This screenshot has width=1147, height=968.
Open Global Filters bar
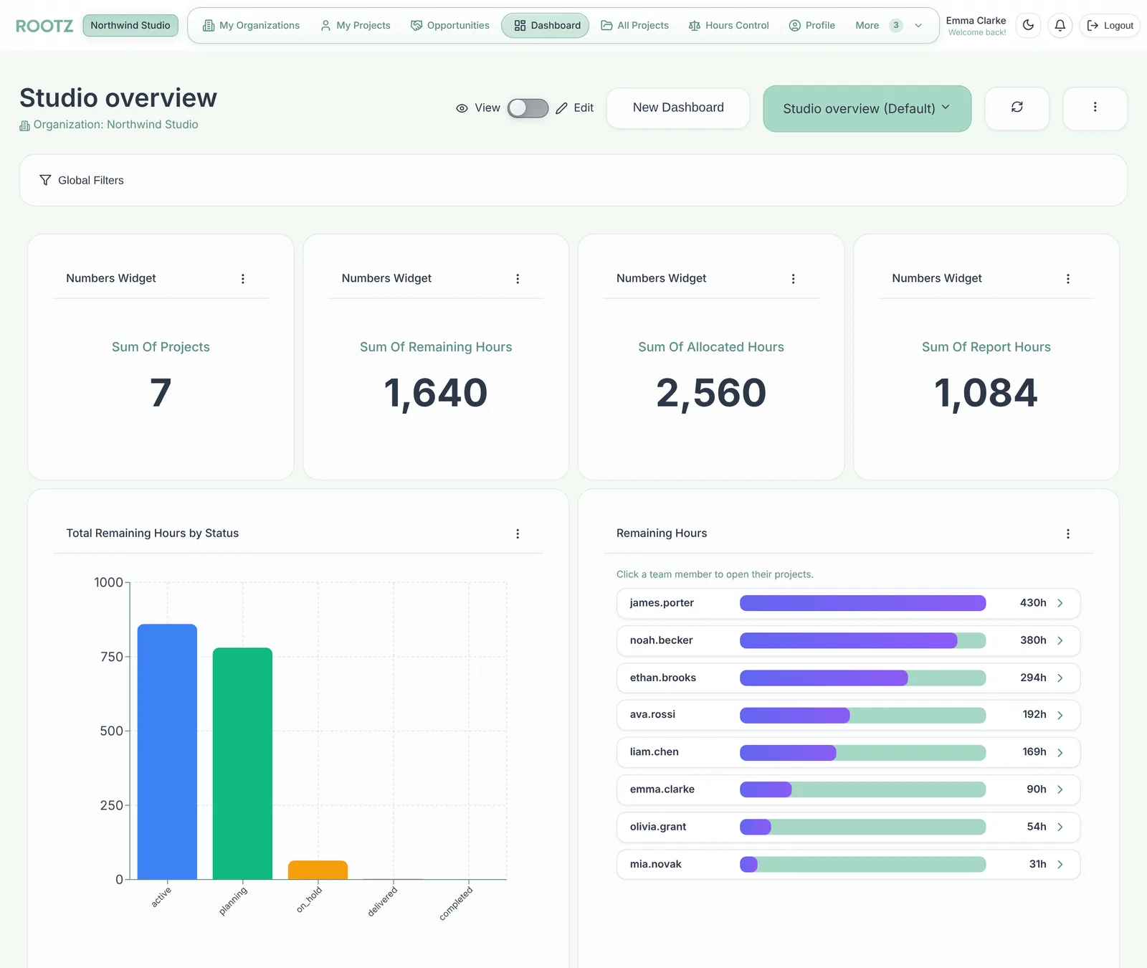573,180
